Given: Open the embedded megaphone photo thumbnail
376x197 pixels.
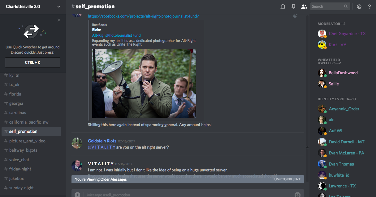Looking at the screenshot, I should (144, 84).
